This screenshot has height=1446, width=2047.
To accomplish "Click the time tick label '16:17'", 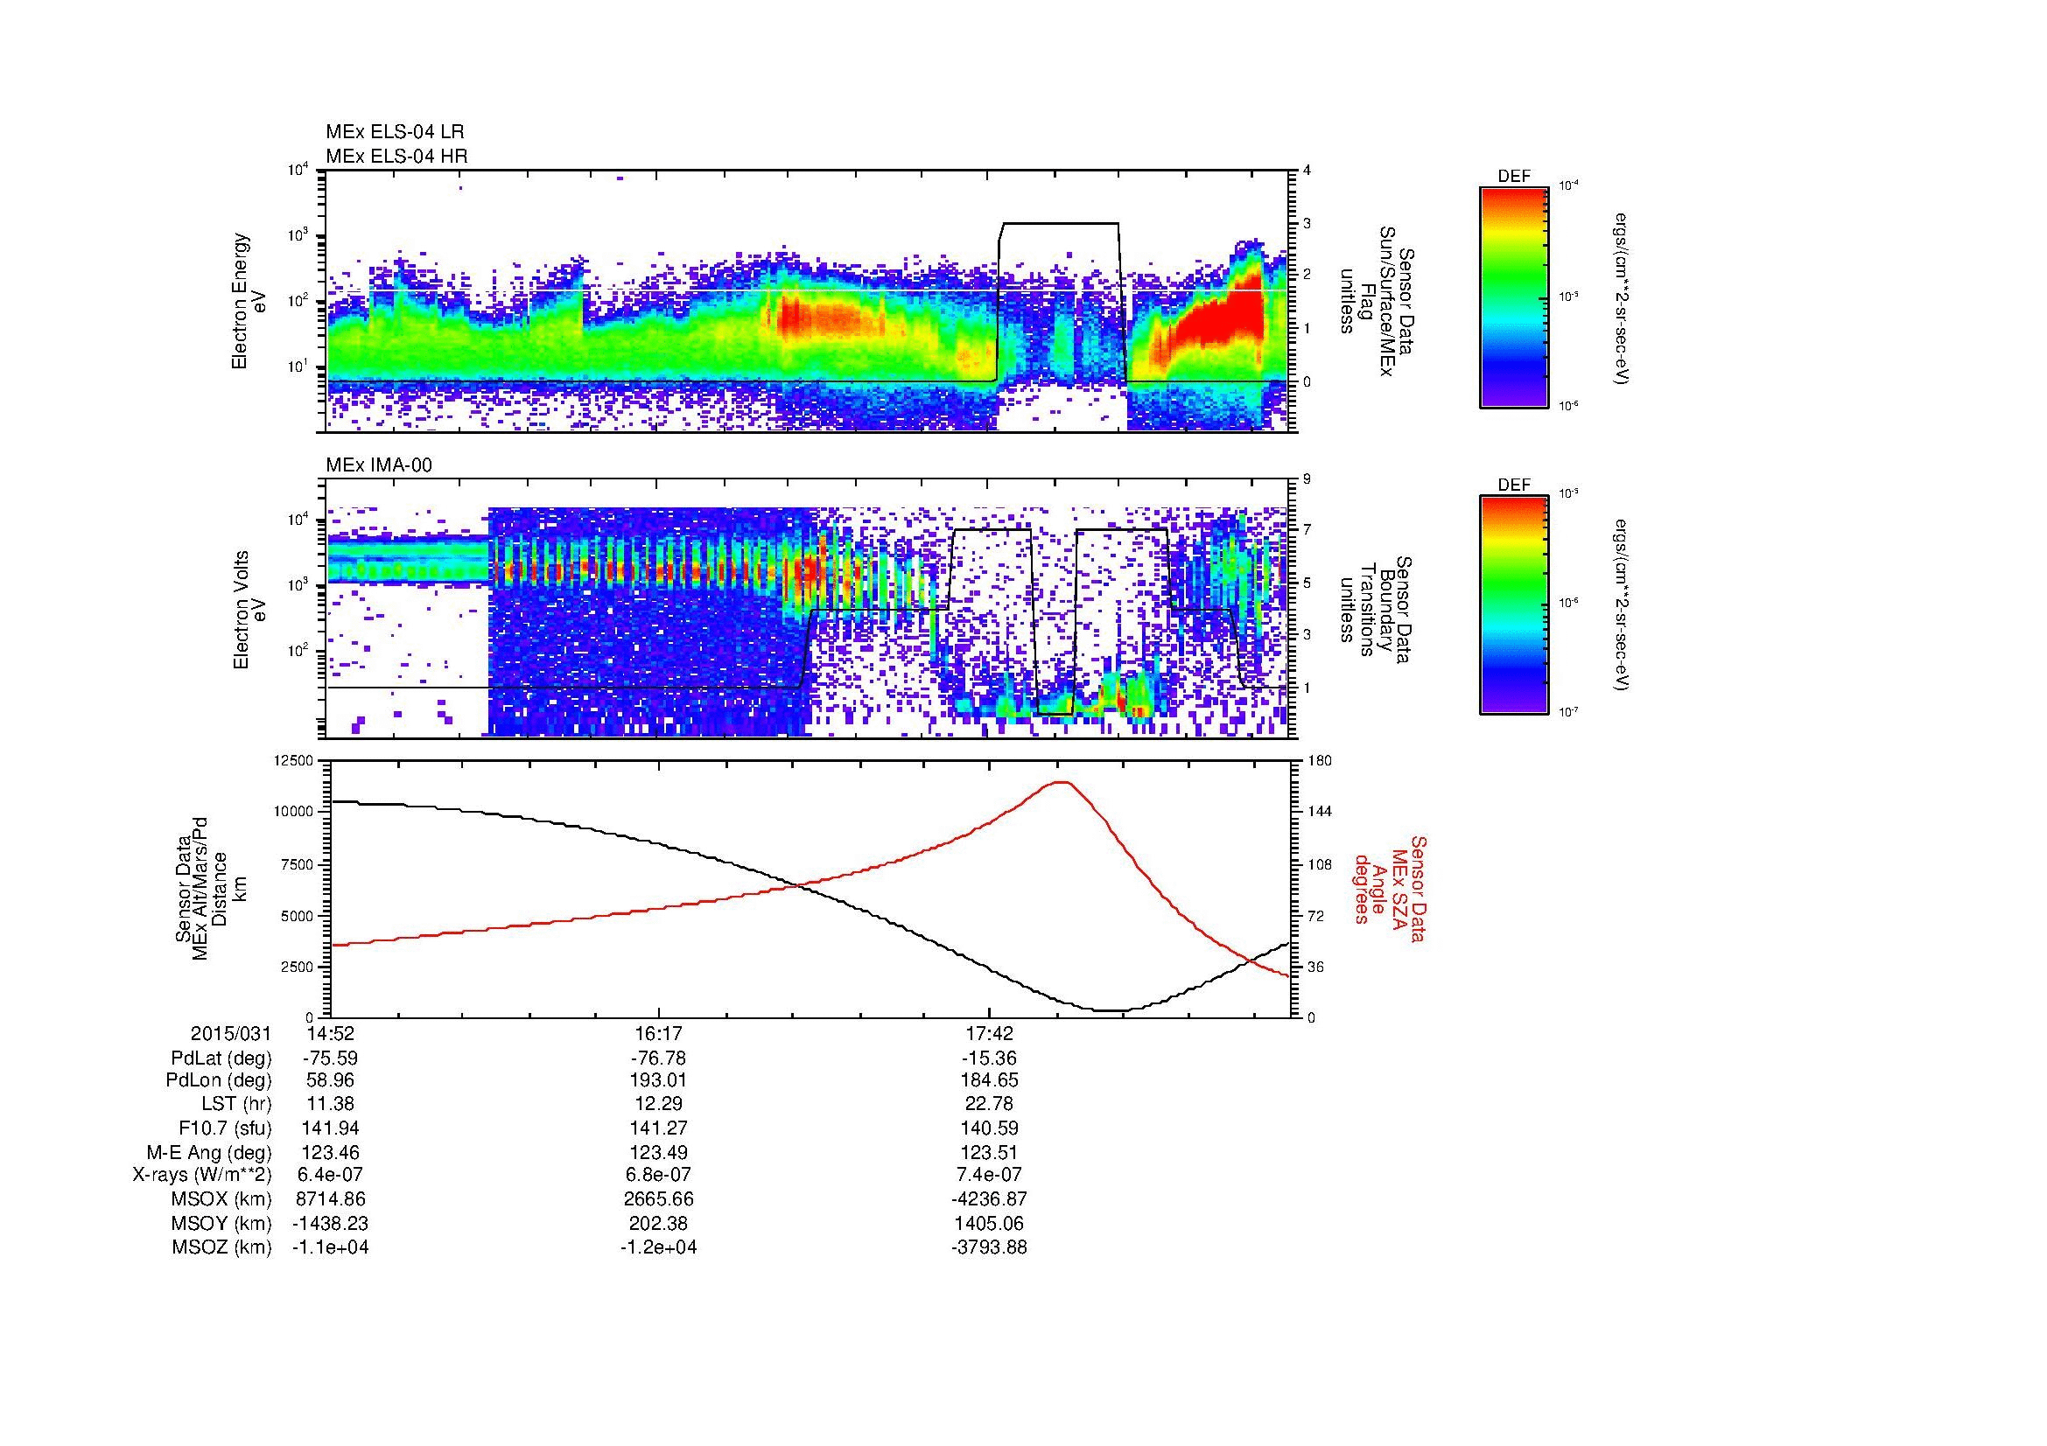I will coord(659,1034).
